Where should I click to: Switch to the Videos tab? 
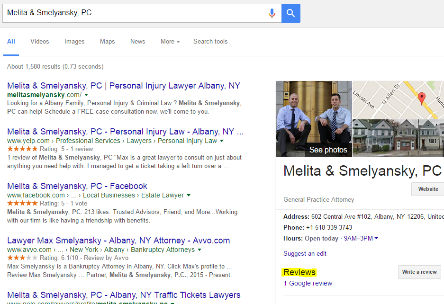point(40,41)
